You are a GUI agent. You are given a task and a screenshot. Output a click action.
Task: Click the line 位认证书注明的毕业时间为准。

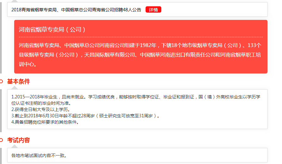coord(42,103)
